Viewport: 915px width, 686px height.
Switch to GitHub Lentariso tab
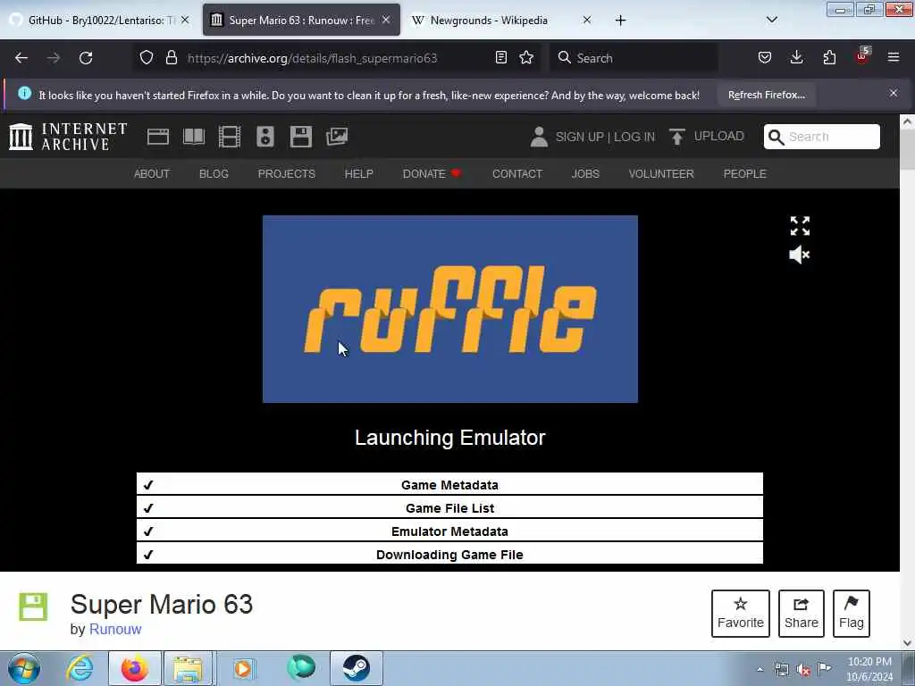click(x=99, y=21)
